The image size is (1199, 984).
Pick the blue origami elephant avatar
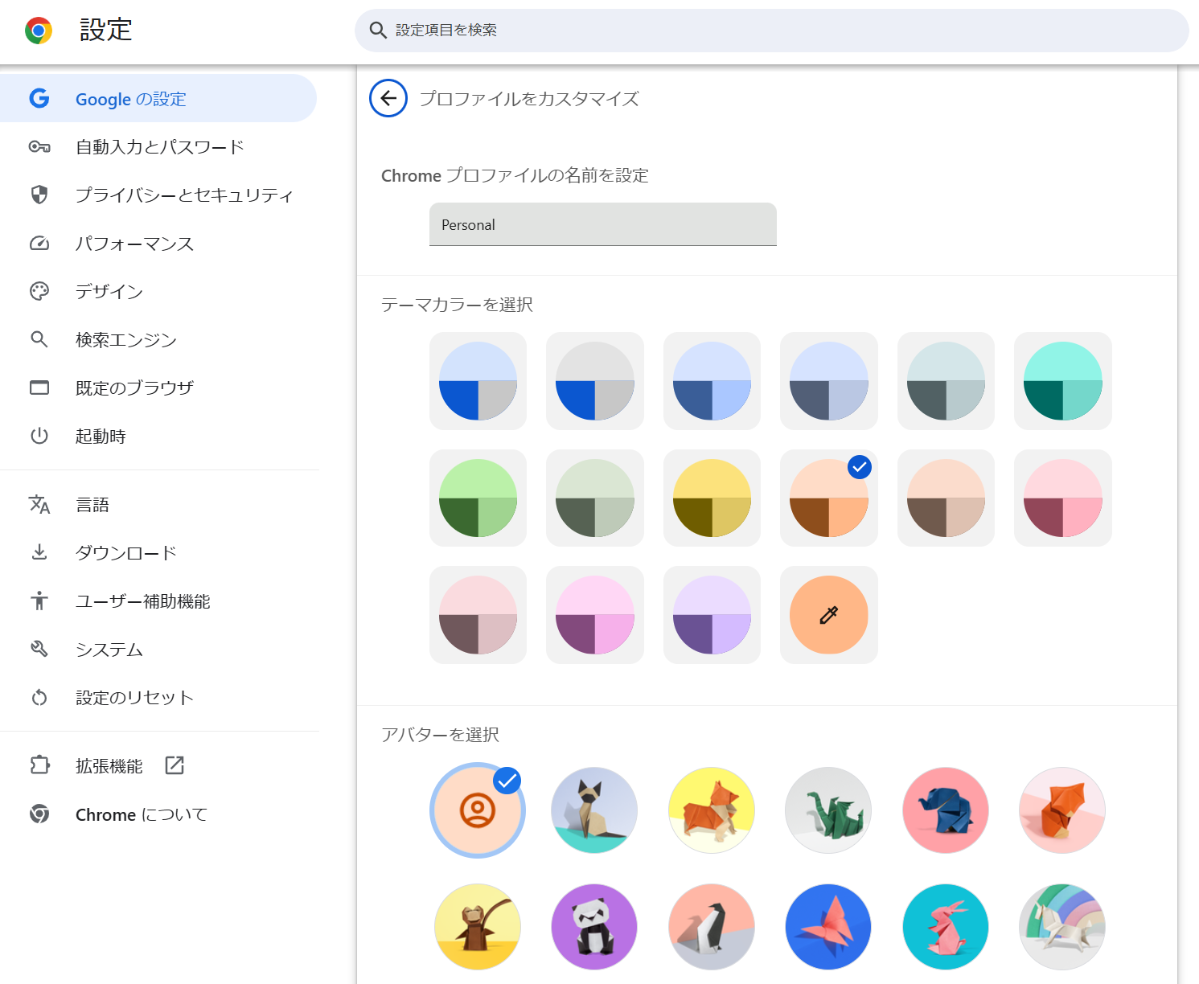(946, 810)
